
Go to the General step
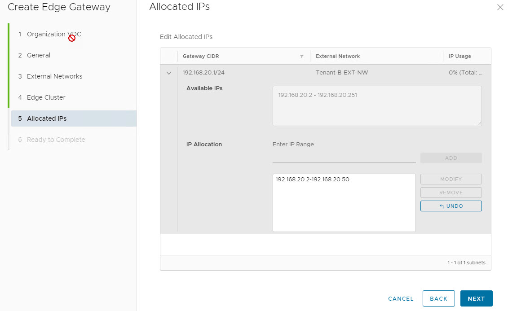click(x=39, y=55)
